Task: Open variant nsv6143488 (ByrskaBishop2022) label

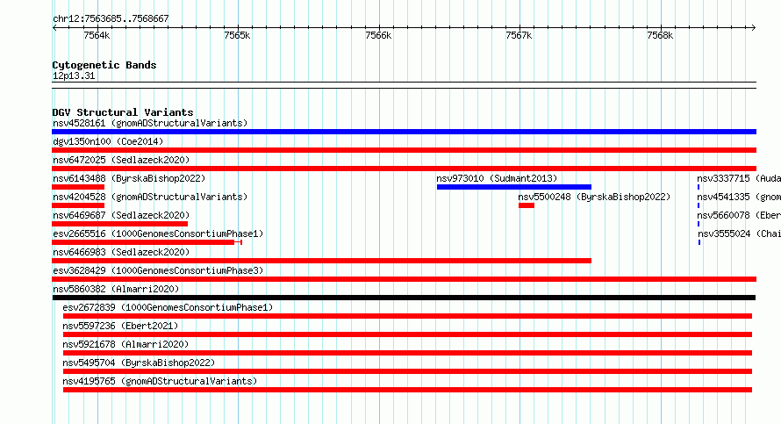Action: coord(129,178)
